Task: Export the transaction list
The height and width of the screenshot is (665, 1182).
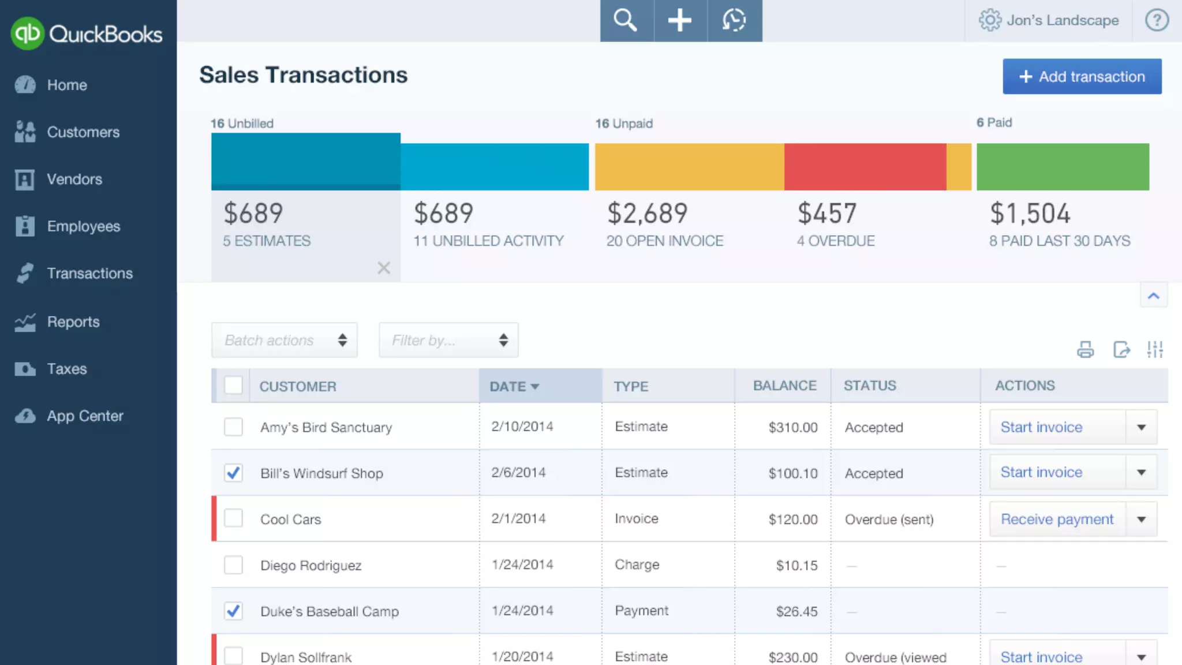Action: [1121, 349]
